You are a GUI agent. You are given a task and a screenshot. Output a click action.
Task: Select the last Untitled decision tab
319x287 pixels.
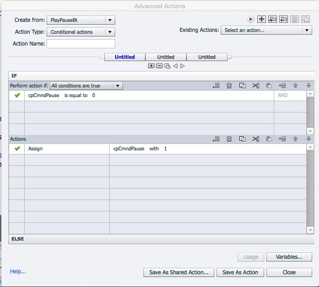(207, 57)
